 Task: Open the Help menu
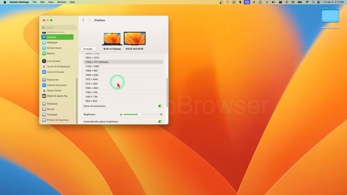[x=72, y=2]
